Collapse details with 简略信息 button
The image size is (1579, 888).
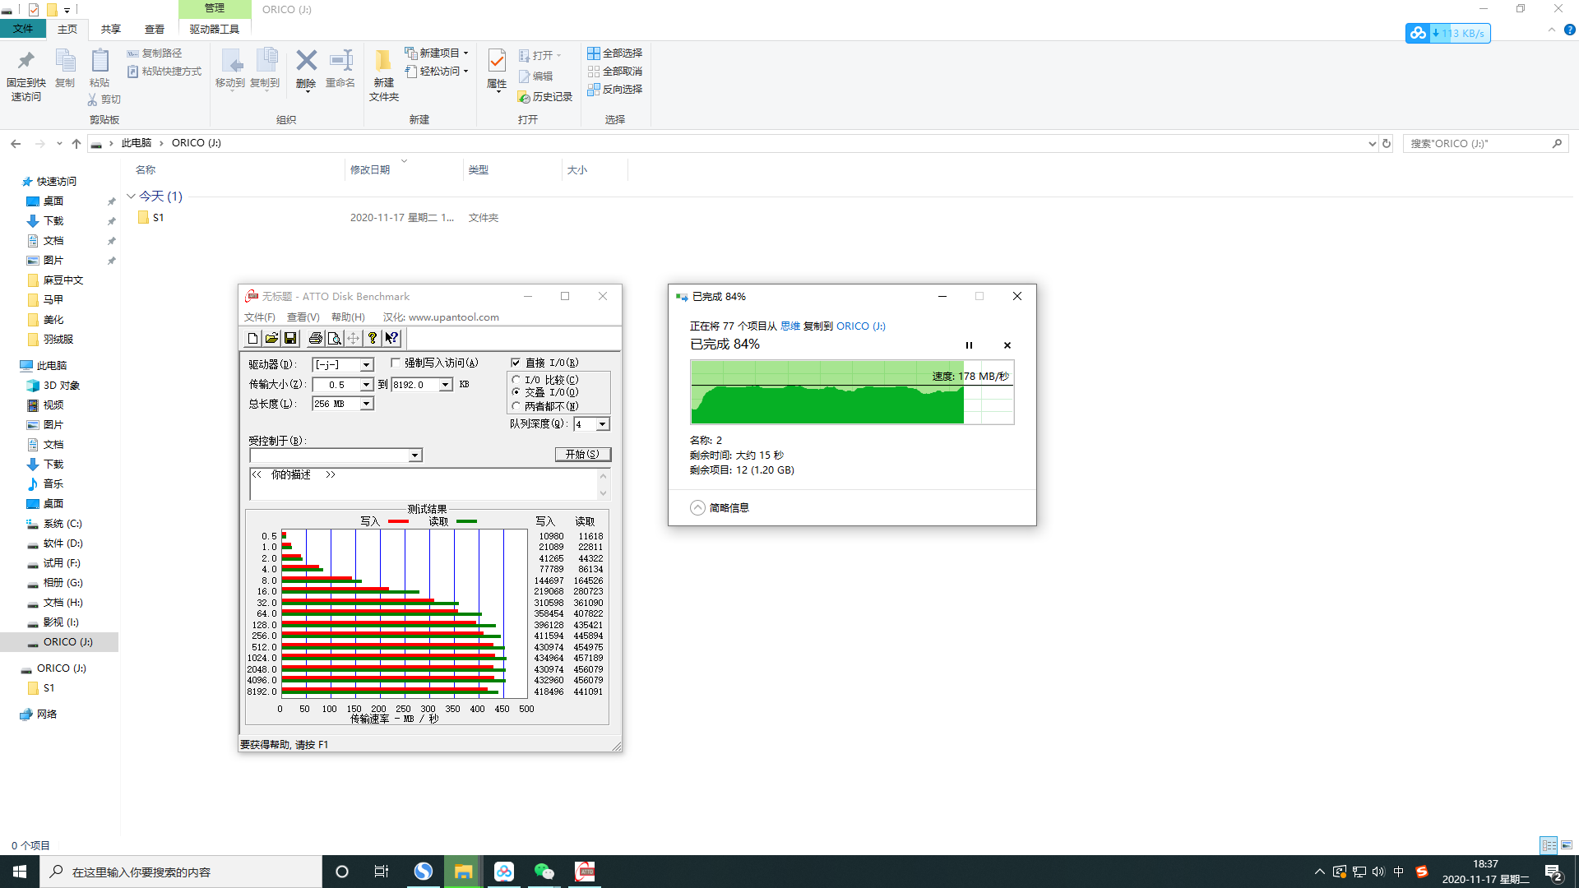click(720, 507)
